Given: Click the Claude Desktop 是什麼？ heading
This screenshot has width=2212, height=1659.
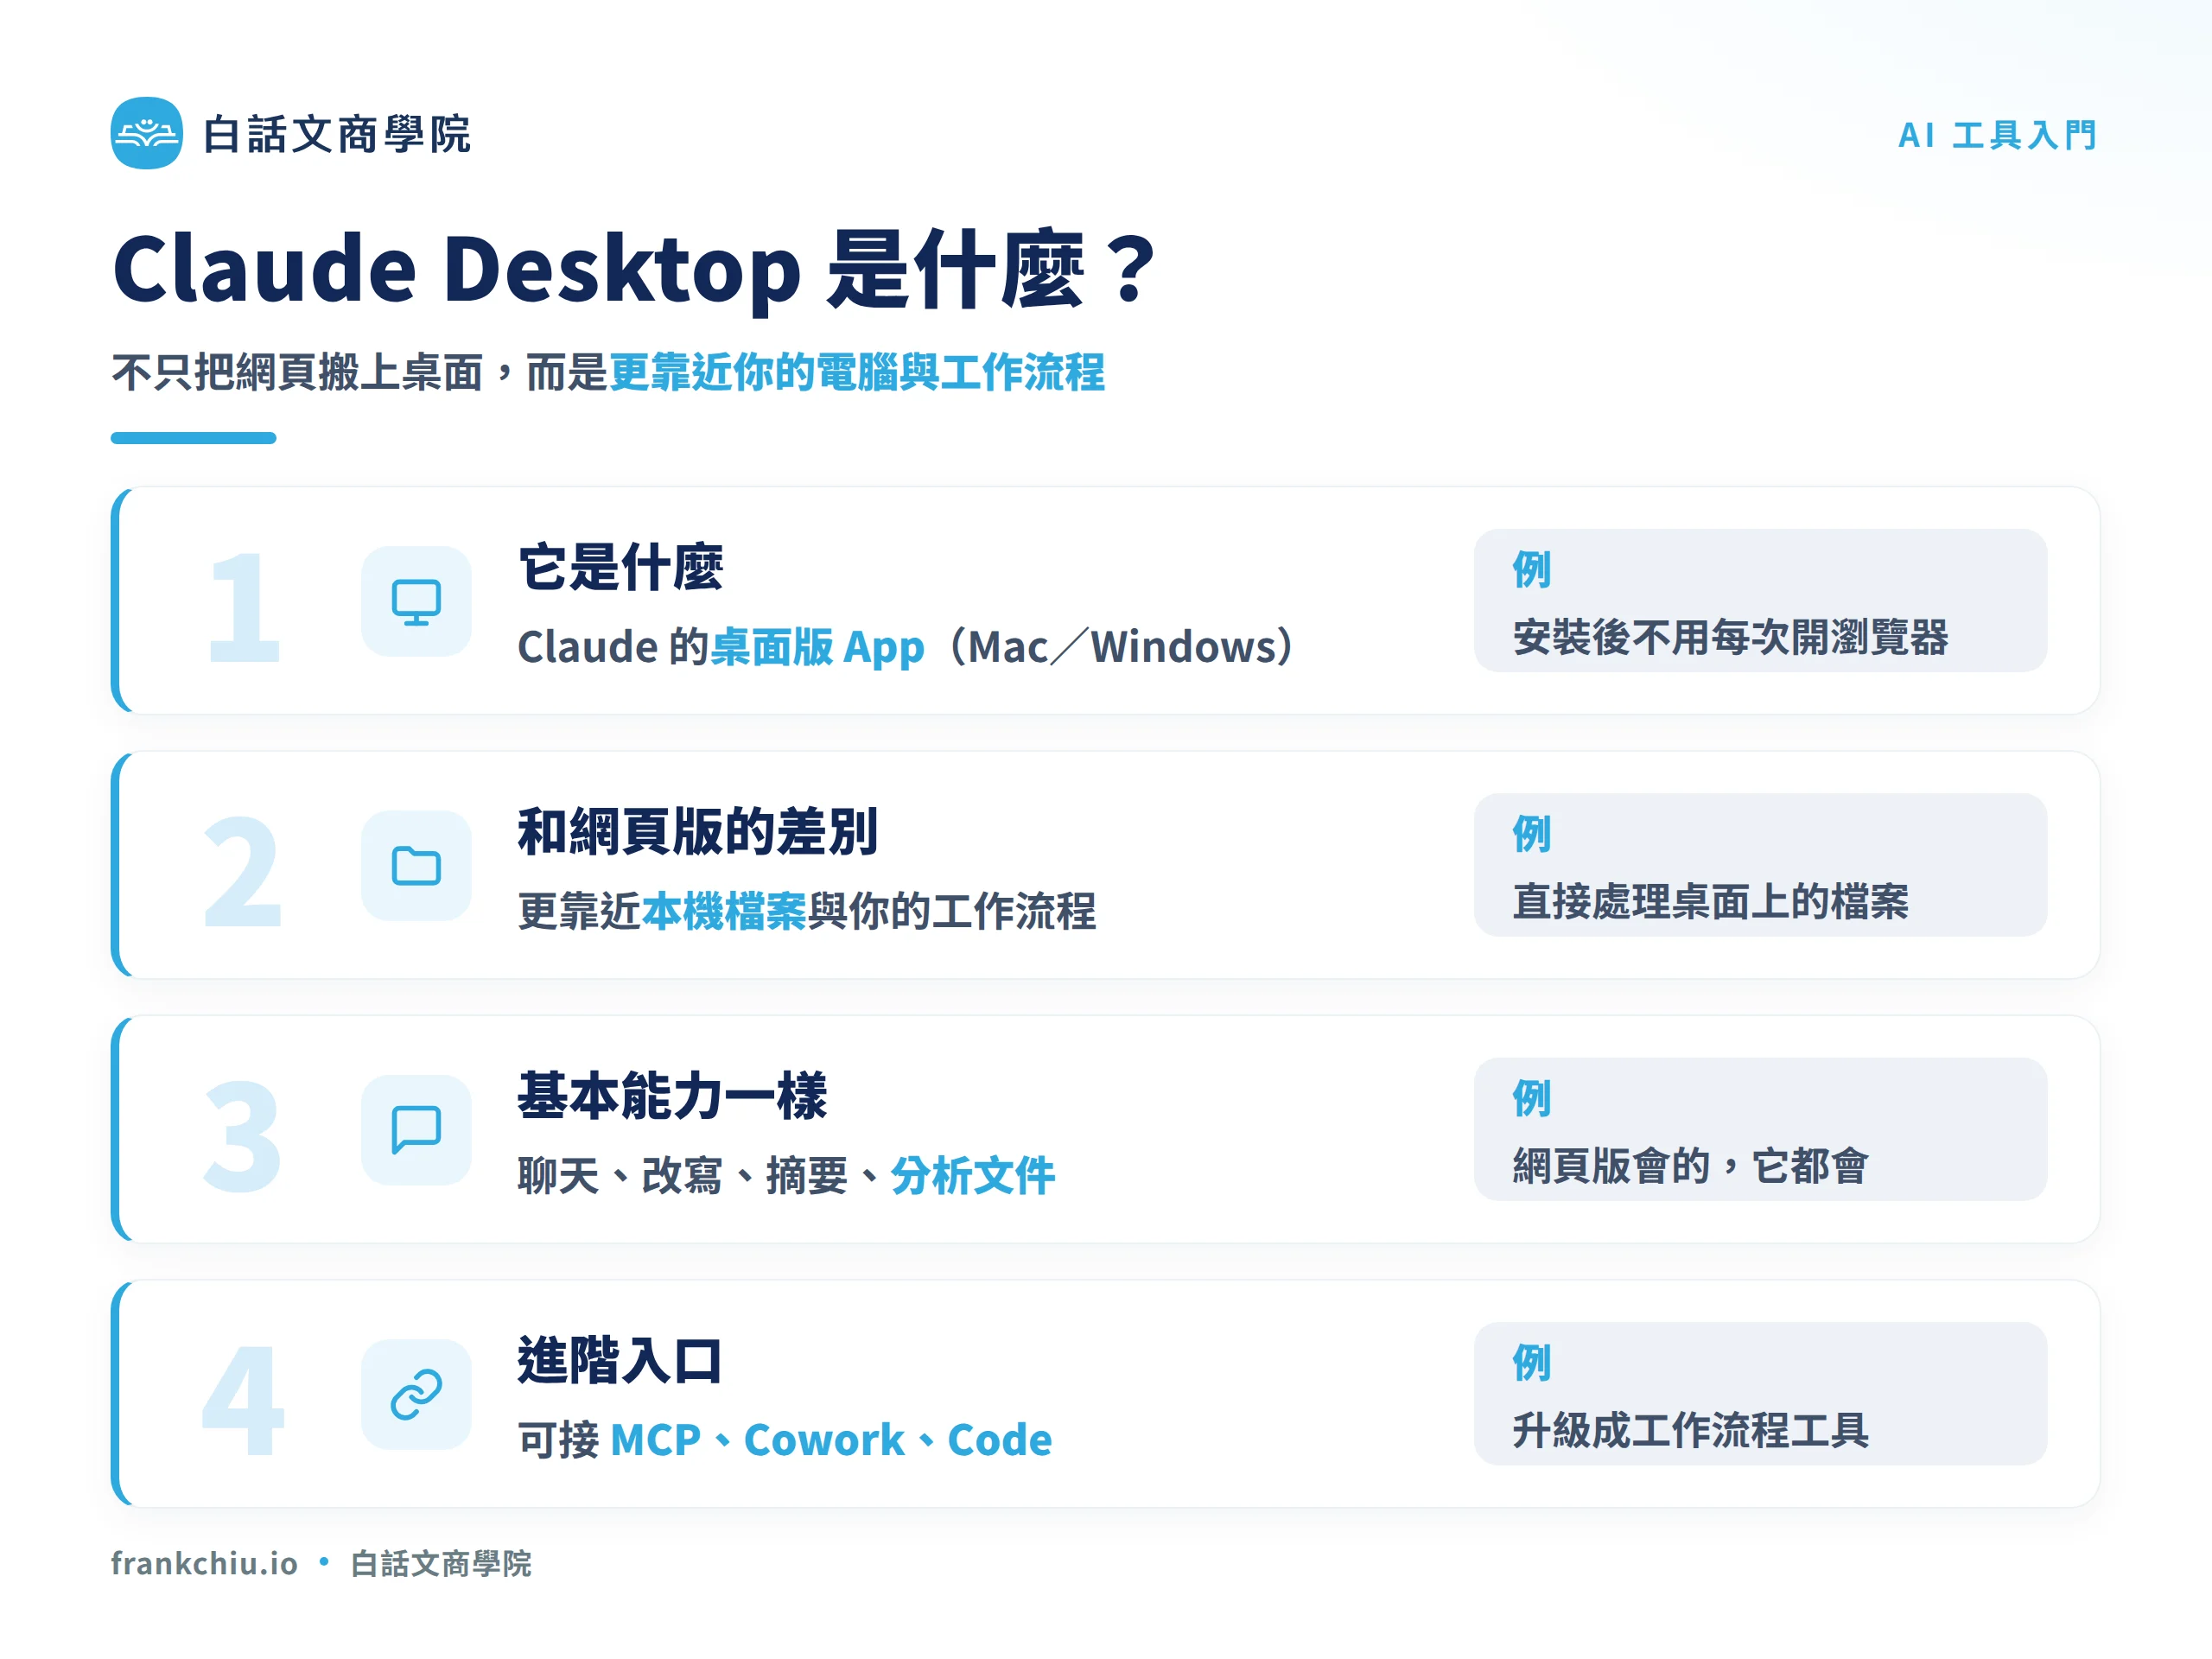Looking at the screenshot, I should 635,268.
